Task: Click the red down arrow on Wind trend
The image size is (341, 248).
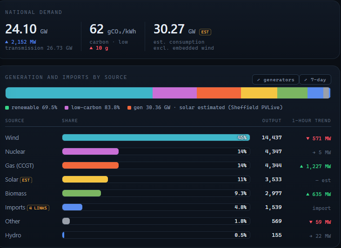Action: click(x=308, y=138)
